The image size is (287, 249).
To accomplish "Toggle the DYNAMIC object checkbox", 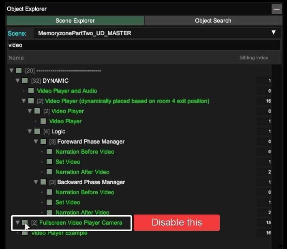I will pyautogui.click(x=25, y=81).
